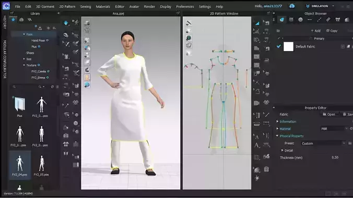The height and width of the screenshot is (198, 353).
Task: Click the Add fabric button
Action: [x=315, y=31]
